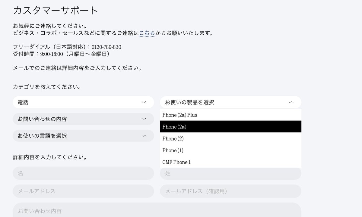Select Phone (2a) Plus from product list
Screen dimensions: 362x217
tap(230, 115)
